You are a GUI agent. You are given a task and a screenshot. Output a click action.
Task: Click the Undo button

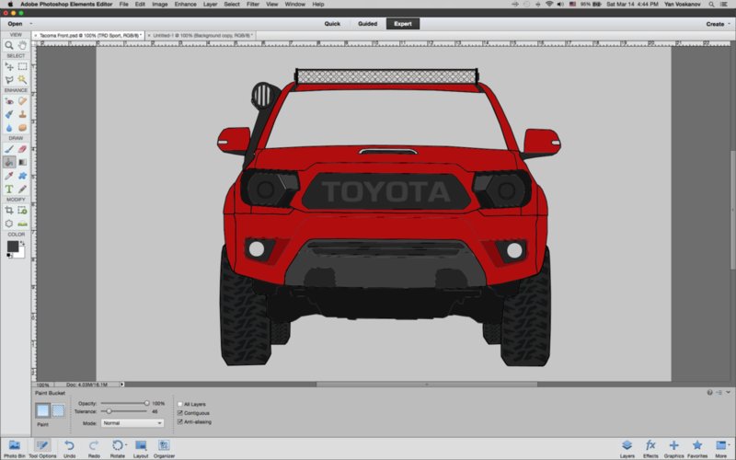click(x=70, y=449)
